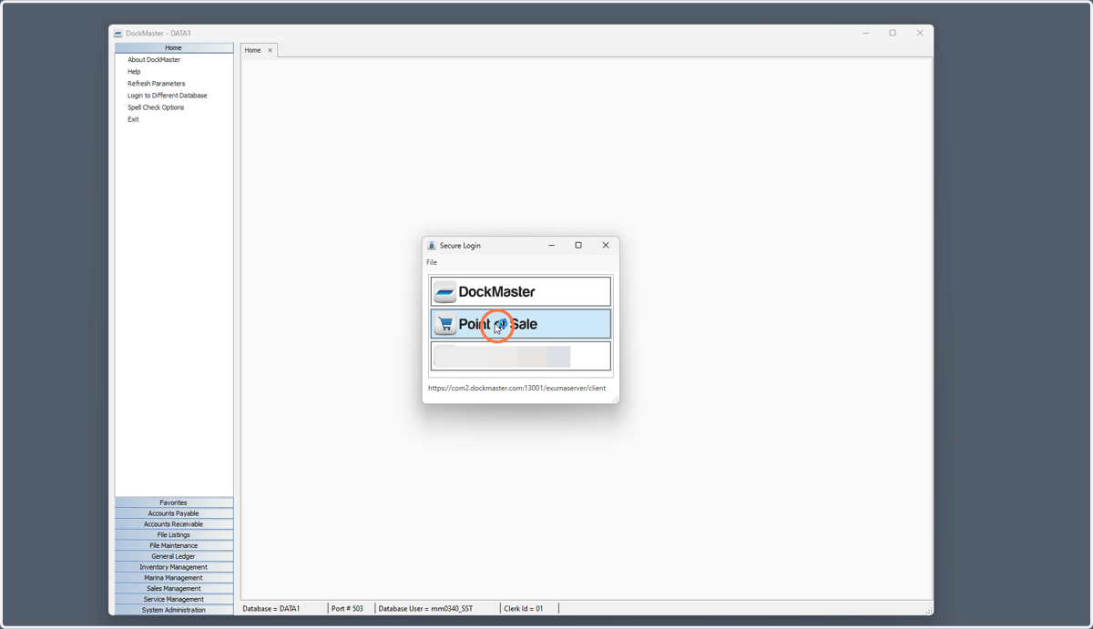Click the main window resize grip
This screenshot has height=629, width=1093.
(x=929, y=610)
